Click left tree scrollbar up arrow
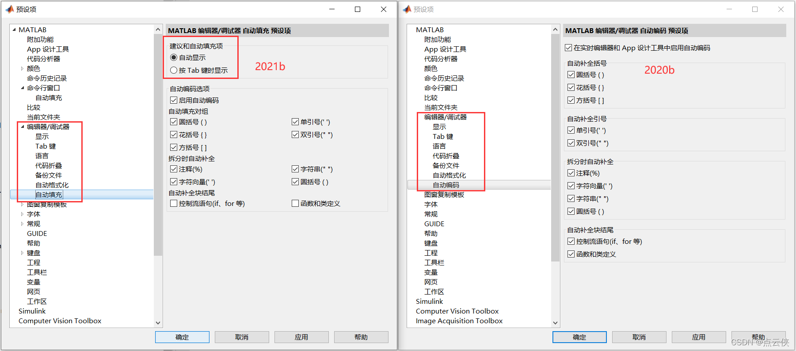796x351 pixels. (x=158, y=30)
